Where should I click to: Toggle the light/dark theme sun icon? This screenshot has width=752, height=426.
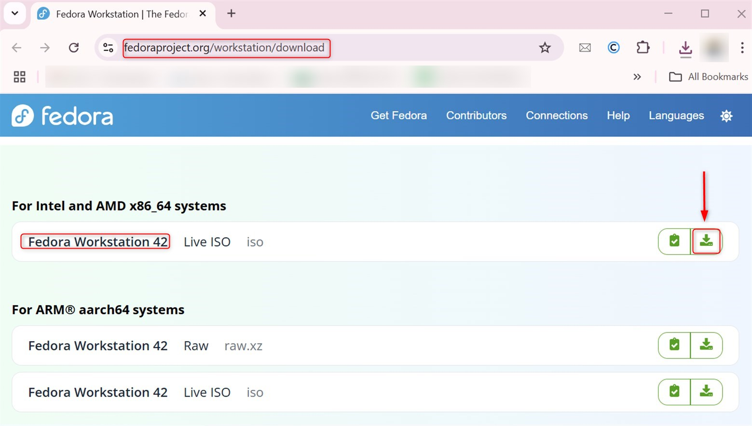point(726,116)
